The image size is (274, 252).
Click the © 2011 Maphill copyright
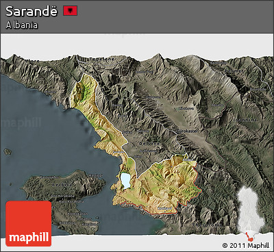(246, 246)
